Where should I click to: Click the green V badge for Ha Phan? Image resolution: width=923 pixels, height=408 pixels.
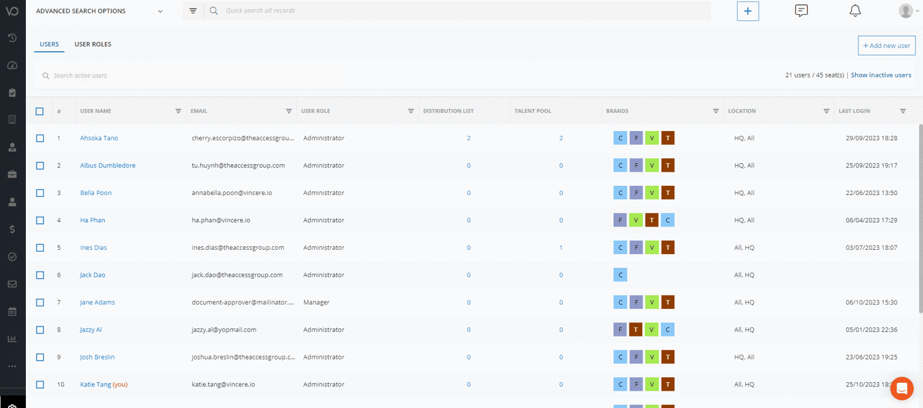pyautogui.click(x=636, y=220)
